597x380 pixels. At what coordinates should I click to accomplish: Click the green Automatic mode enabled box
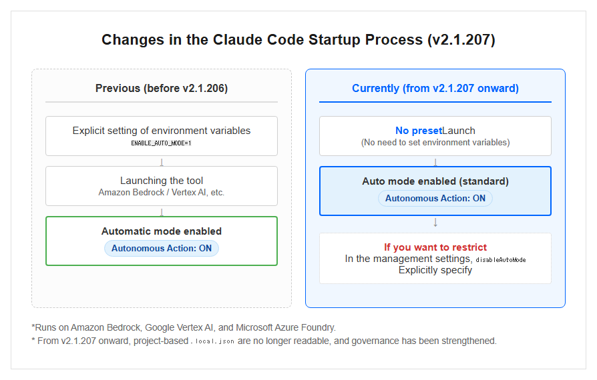tap(162, 241)
